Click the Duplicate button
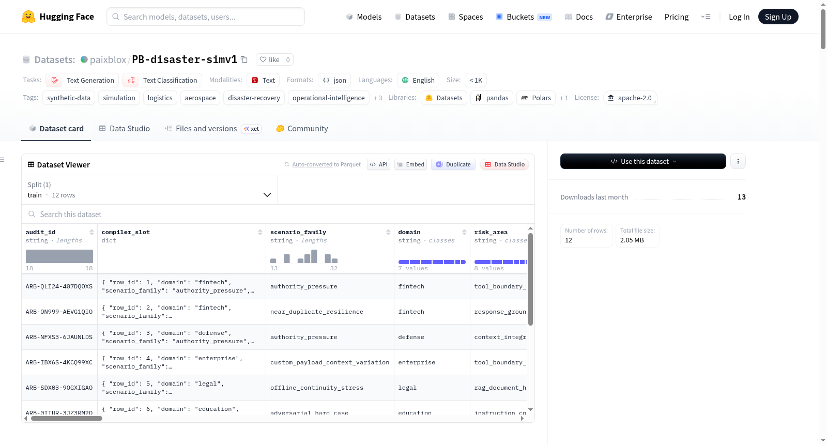The image size is (827, 445). click(453, 164)
